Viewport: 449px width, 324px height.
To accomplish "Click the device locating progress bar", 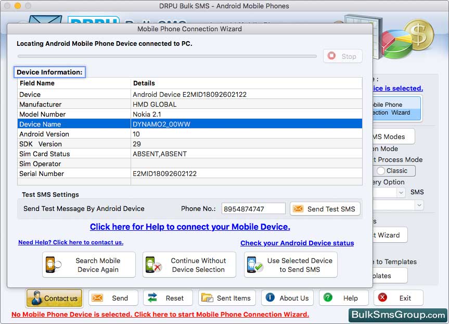I will (x=167, y=56).
